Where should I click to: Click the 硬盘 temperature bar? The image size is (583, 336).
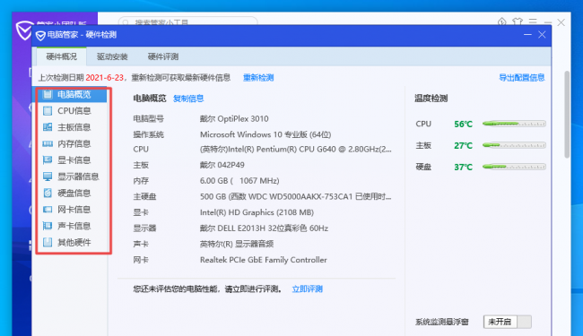point(514,167)
